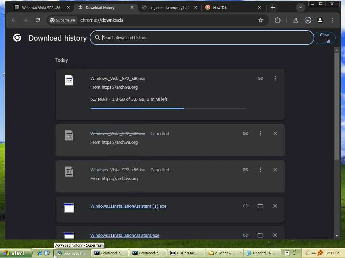
Task: Show Windows11InstallationAssistant.exe in folder
Action: (260, 235)
